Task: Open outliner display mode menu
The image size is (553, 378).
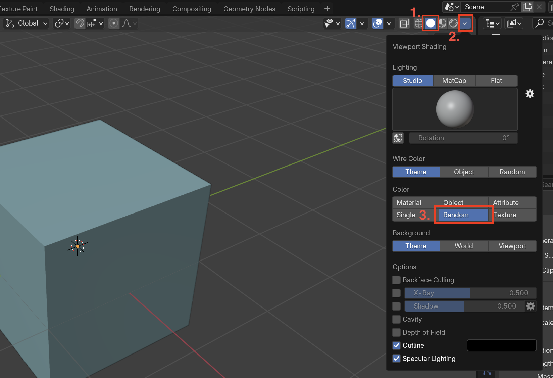Action: [514, 23]
